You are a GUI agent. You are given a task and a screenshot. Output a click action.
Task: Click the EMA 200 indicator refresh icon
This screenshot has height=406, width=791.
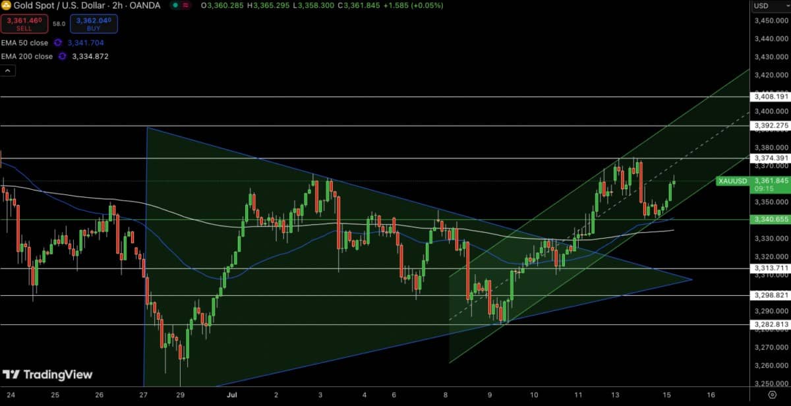(x=62, y=57)
